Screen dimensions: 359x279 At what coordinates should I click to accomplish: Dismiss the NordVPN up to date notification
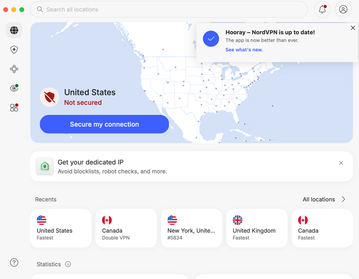(353, 28)
